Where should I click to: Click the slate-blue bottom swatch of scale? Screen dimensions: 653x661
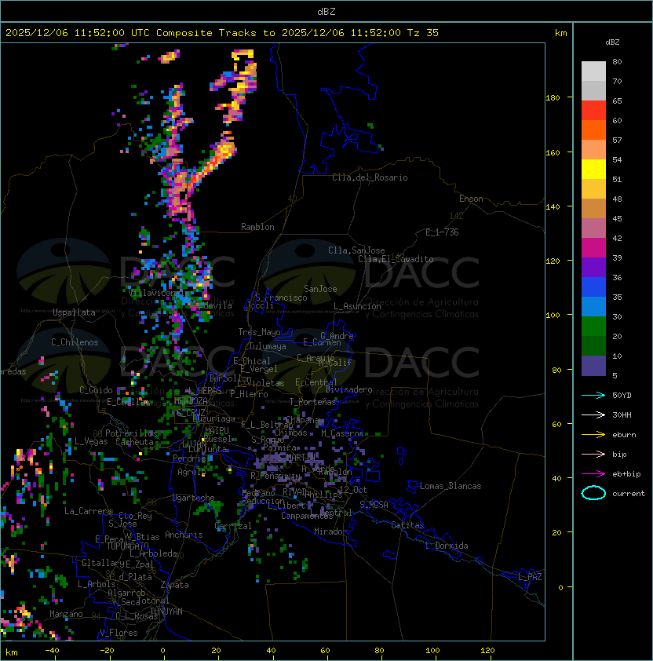click(593, 366)
